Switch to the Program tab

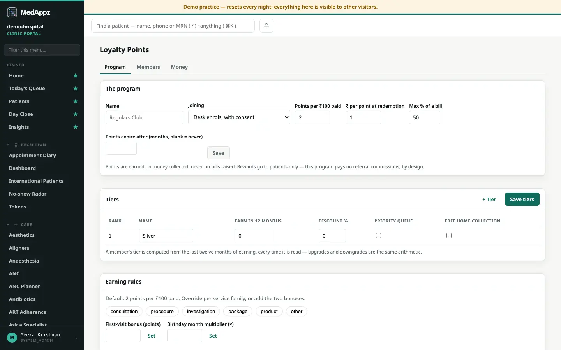coord(115,67)
